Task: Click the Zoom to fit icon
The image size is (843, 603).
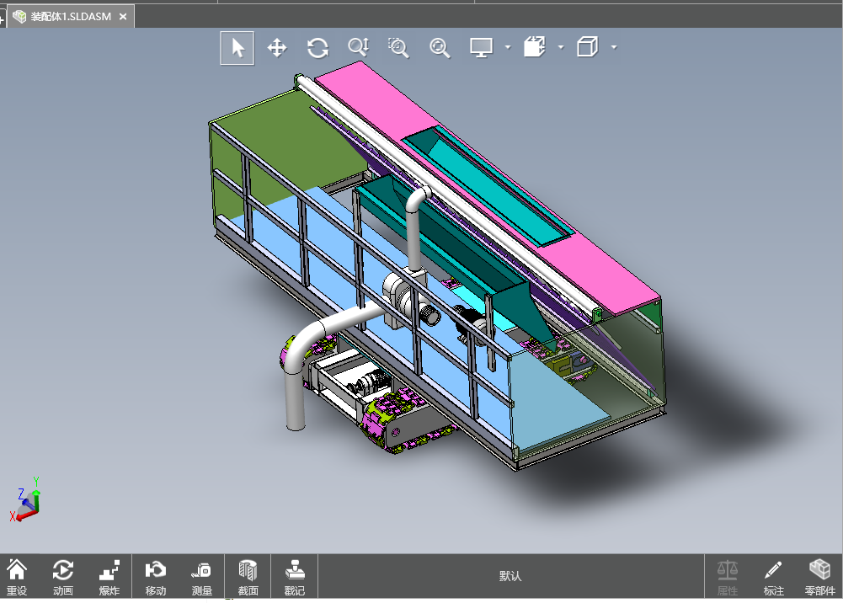Action: coord(440,48)
